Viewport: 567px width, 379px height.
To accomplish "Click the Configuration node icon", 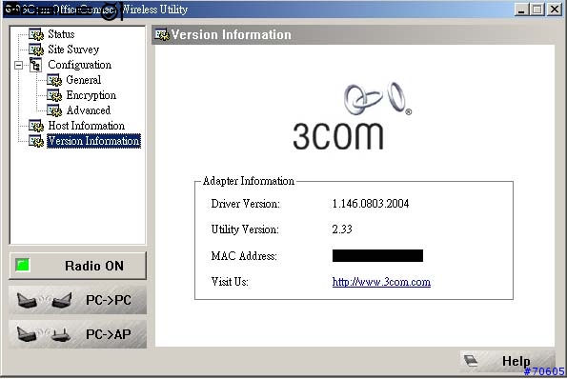I will tap(35, 65).
